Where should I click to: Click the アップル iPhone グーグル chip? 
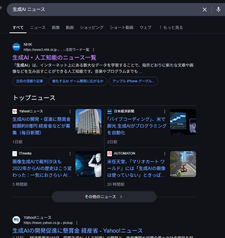[133, 81]
